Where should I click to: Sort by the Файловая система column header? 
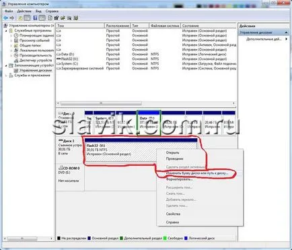pyautogui.click(x=165, y=26)
